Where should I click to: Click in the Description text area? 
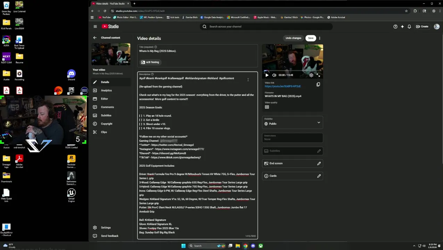pyautogui.click(x=198, y=155)
